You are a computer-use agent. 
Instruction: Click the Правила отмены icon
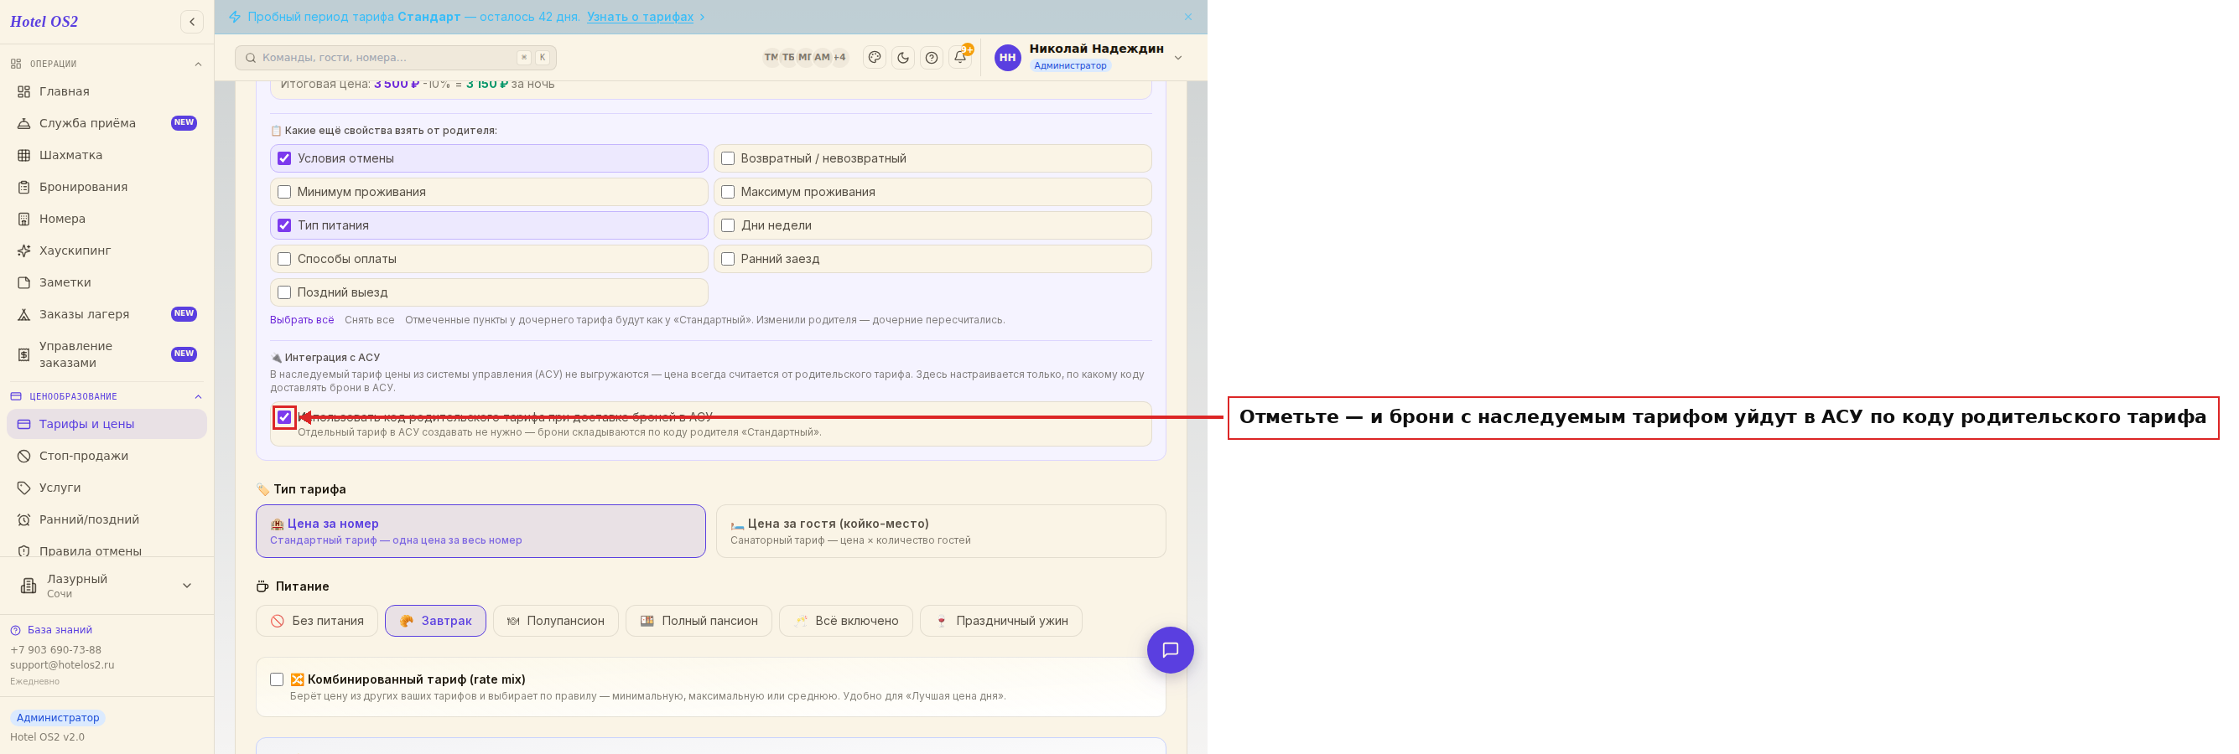[x=24, y=550]
